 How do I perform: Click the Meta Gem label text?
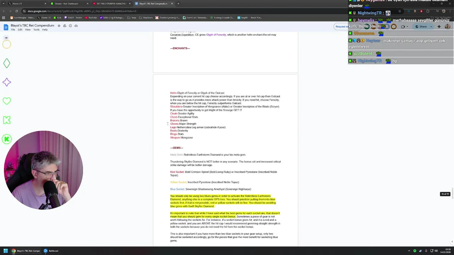click(177, 155)
